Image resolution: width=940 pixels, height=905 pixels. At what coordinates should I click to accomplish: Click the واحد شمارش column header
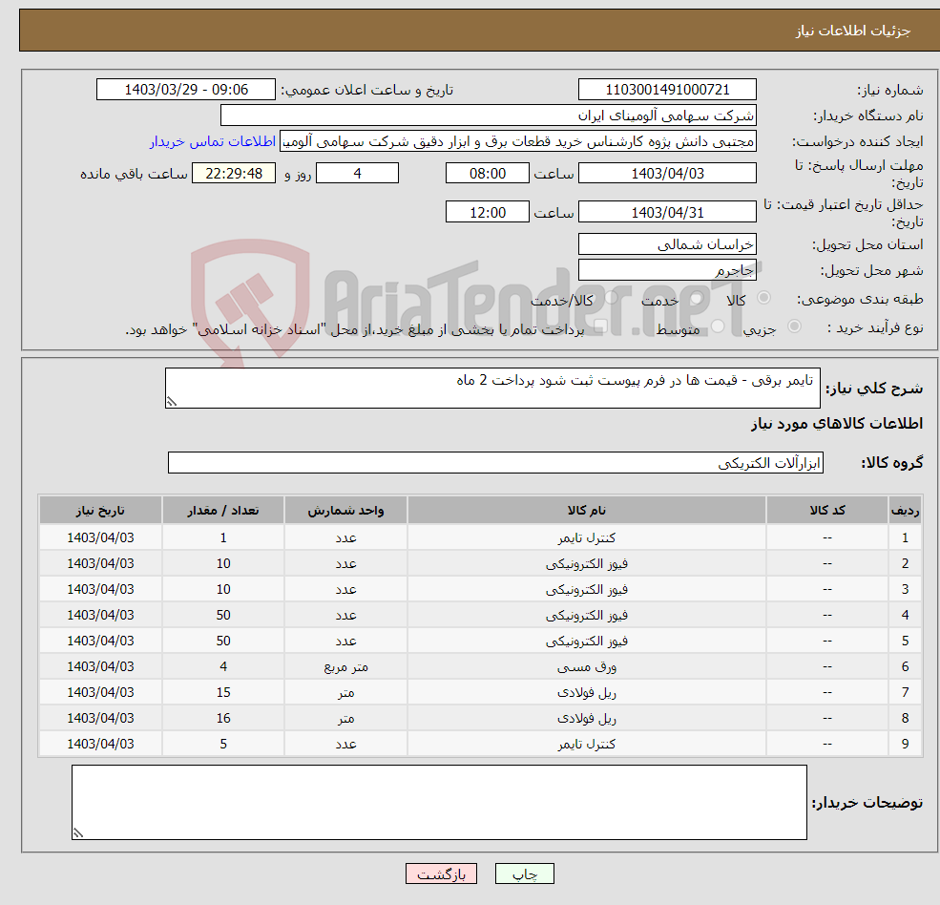coord(345,511)
